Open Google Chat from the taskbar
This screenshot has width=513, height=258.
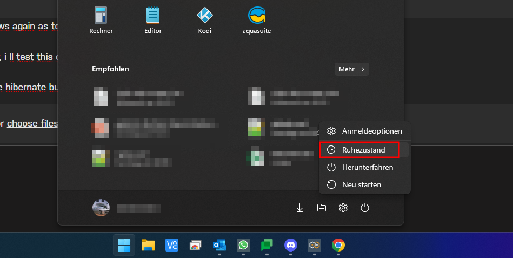point(267,245)
